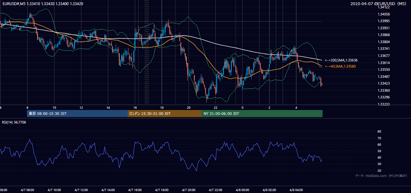Click RSI scale level 60

point(379,144)
